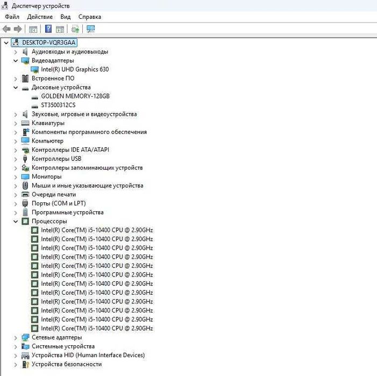377x376 pixels.
Task: Toggle the show/hide console tree toolbar icon
Action: [33, 30]
